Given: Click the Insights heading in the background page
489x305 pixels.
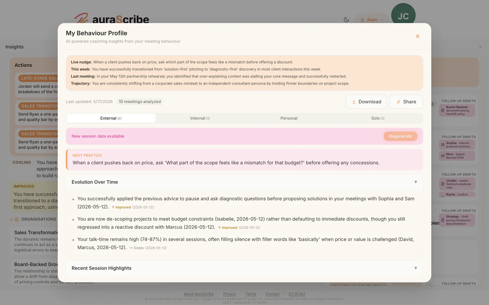Looking at the screenshot, I should [14, 47].
